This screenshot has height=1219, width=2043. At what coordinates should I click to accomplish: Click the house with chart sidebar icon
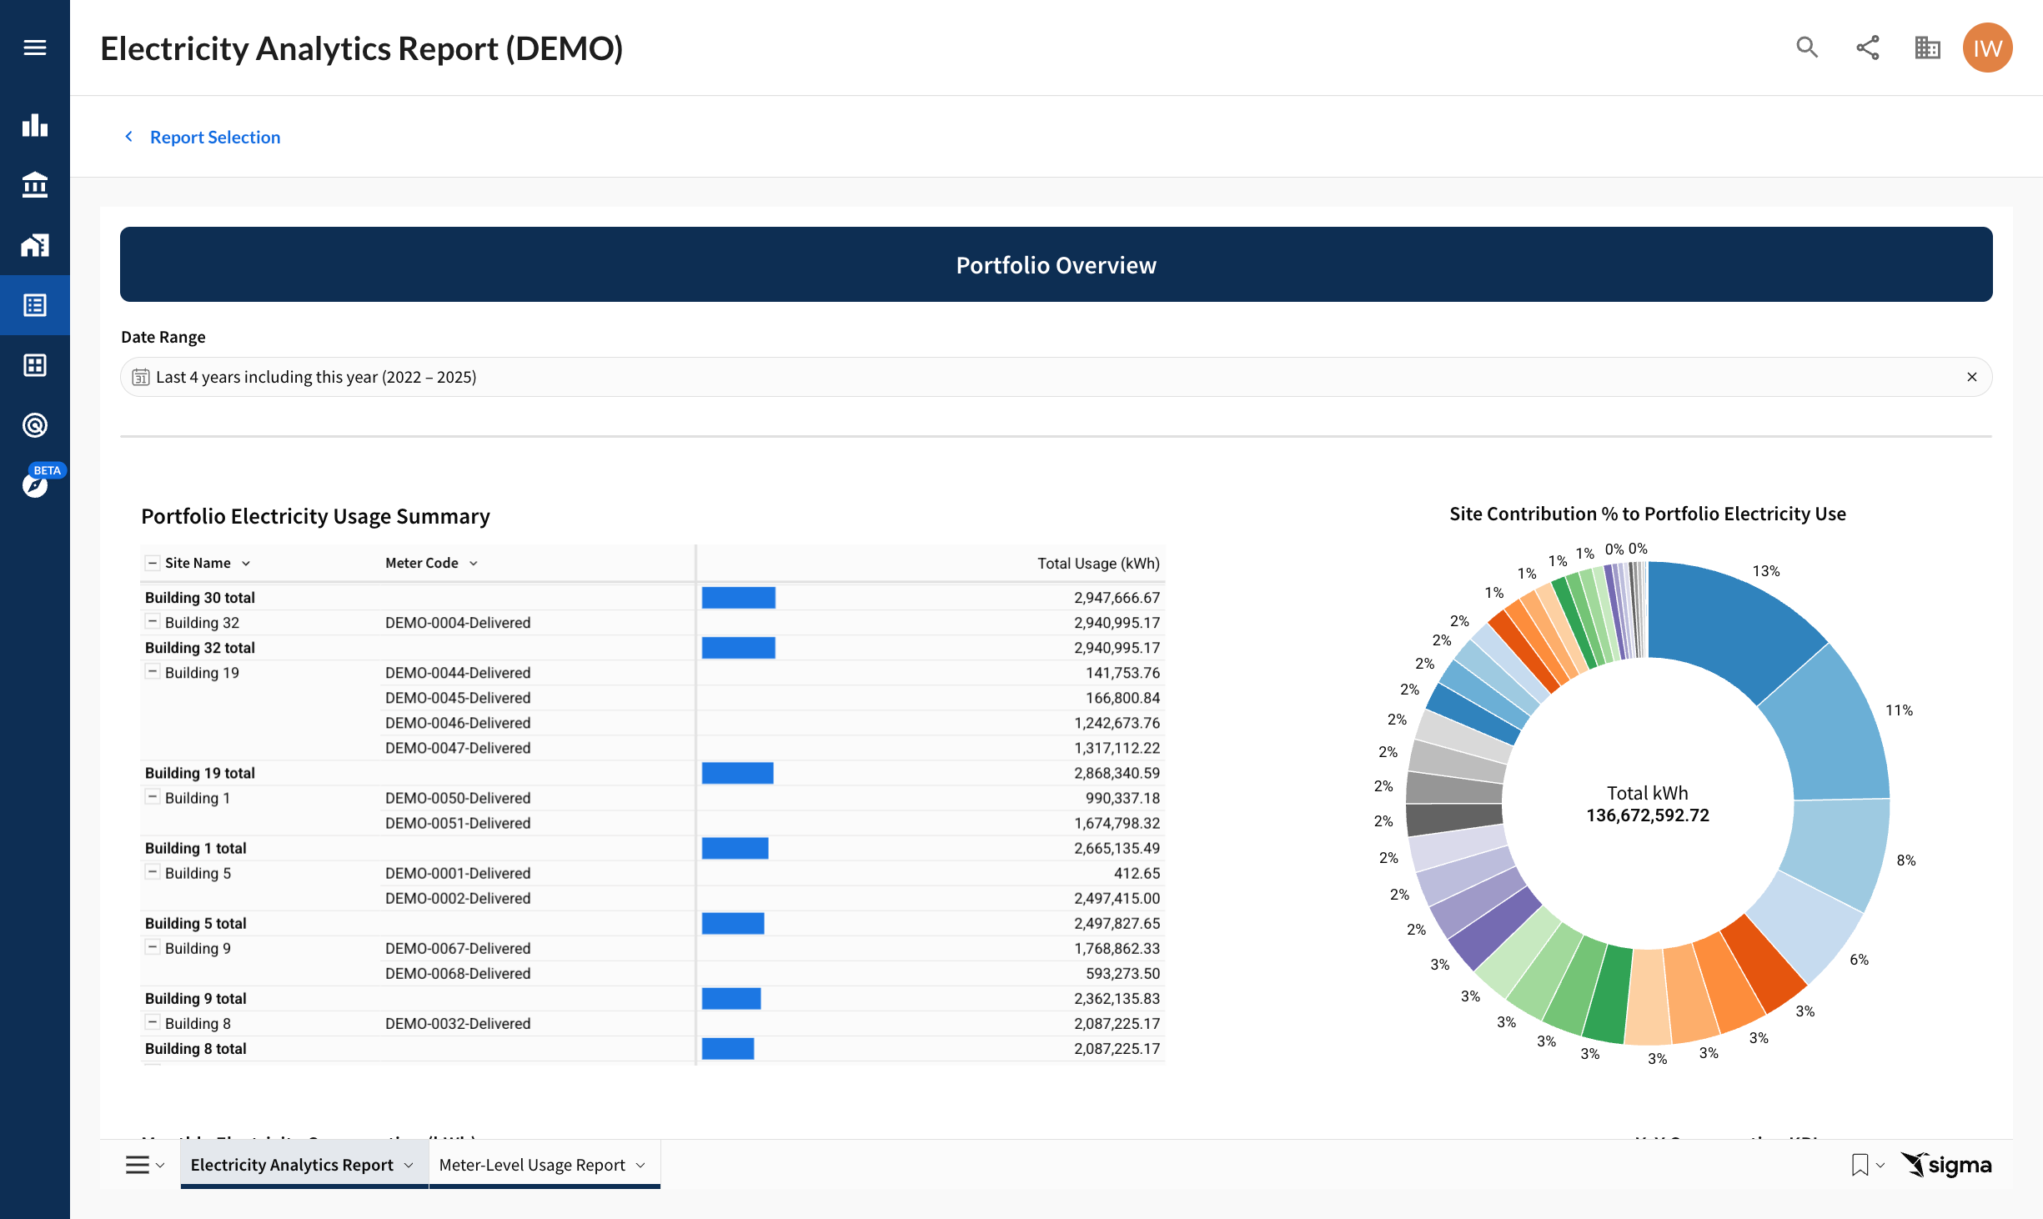tap(34, 245)
